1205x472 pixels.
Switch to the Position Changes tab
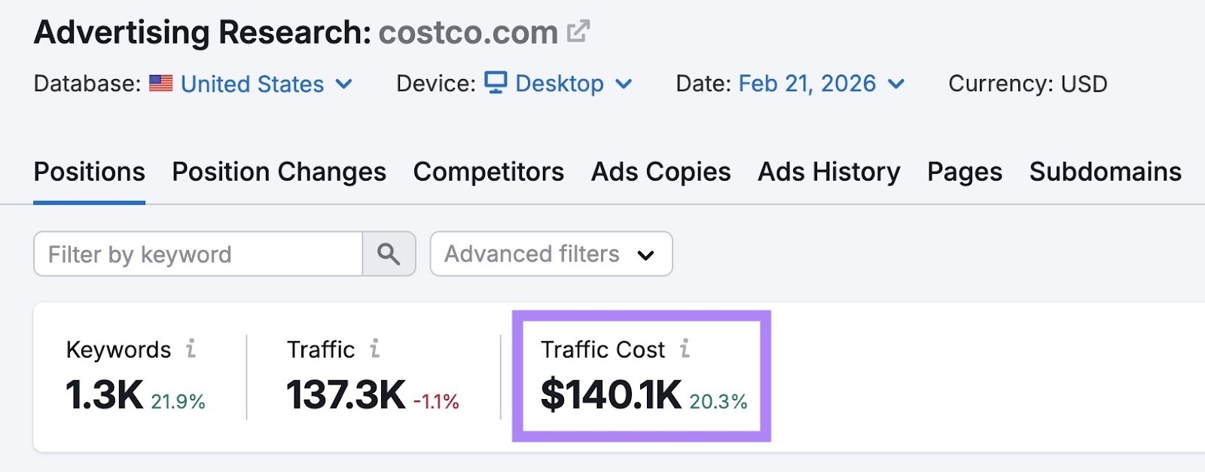[279, 172]
